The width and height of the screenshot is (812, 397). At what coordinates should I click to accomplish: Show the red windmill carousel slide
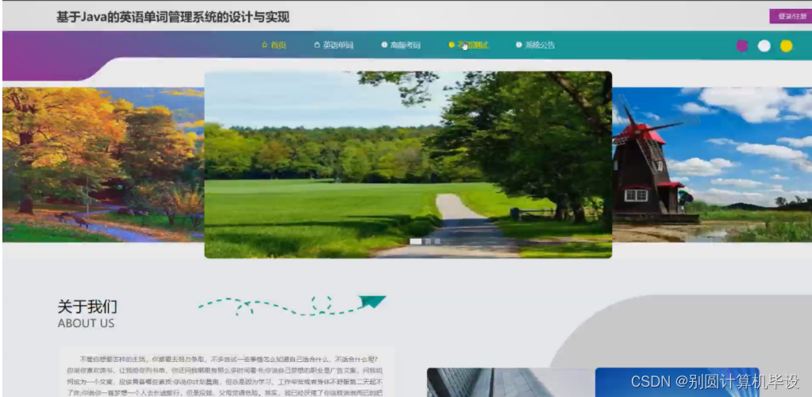point(712,165)
